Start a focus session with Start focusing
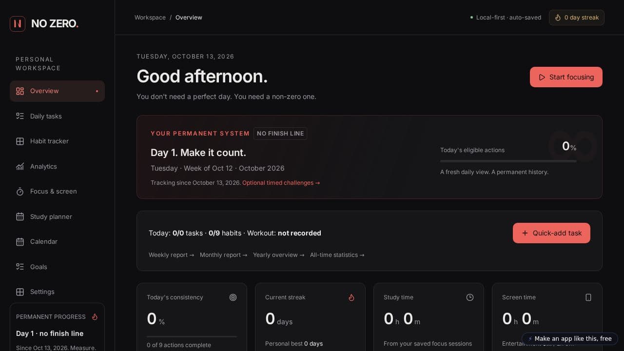The width and height of the screenshot is (624, 351). [566, 77]
